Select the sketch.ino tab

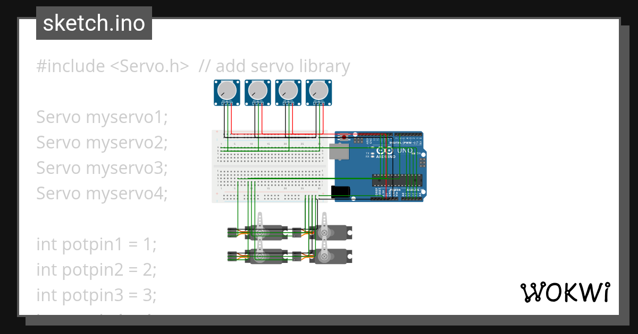(94, 23)
